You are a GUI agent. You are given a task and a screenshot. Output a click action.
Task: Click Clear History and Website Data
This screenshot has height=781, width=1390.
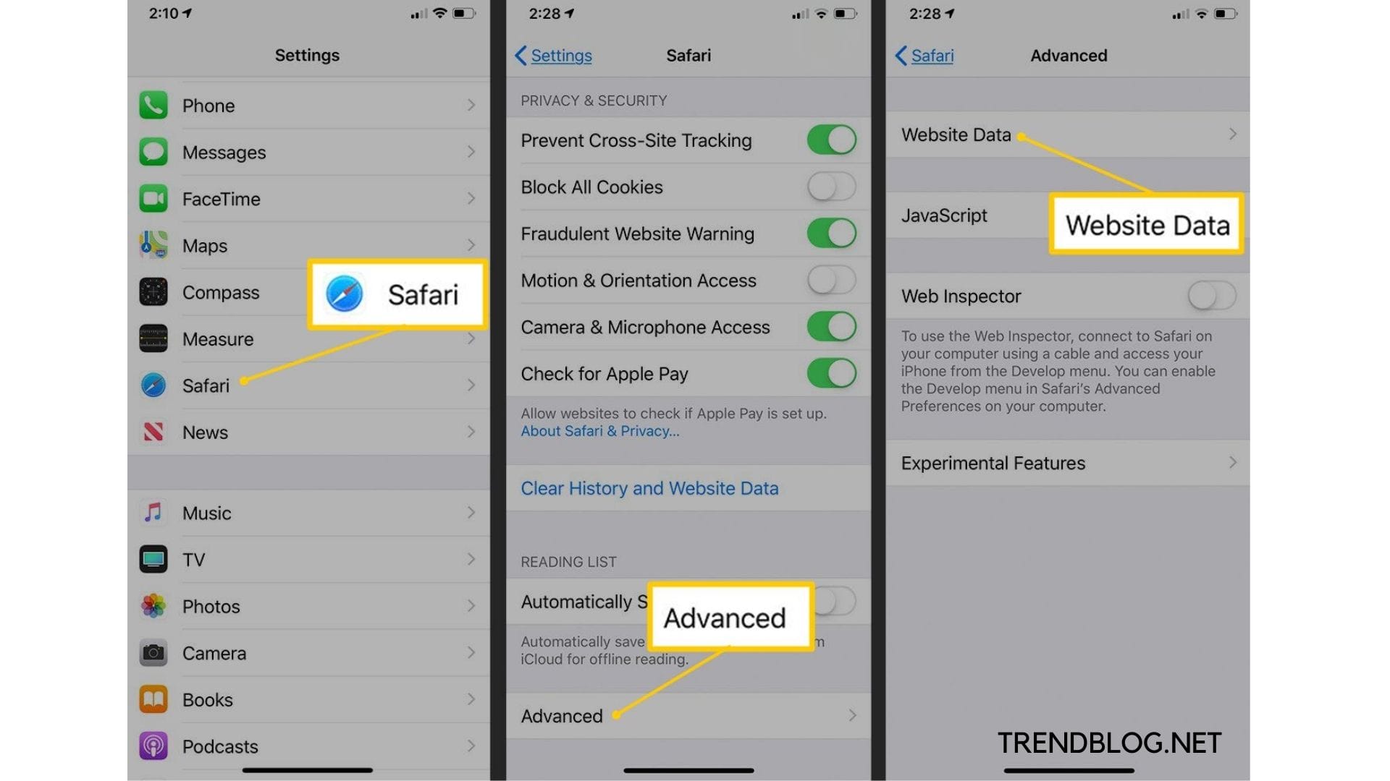pos(649,487)
